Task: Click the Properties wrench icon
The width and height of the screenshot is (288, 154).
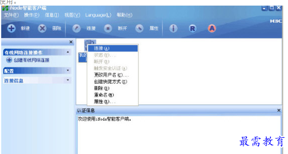Action: pyautogui.click(x=140, y=28)
